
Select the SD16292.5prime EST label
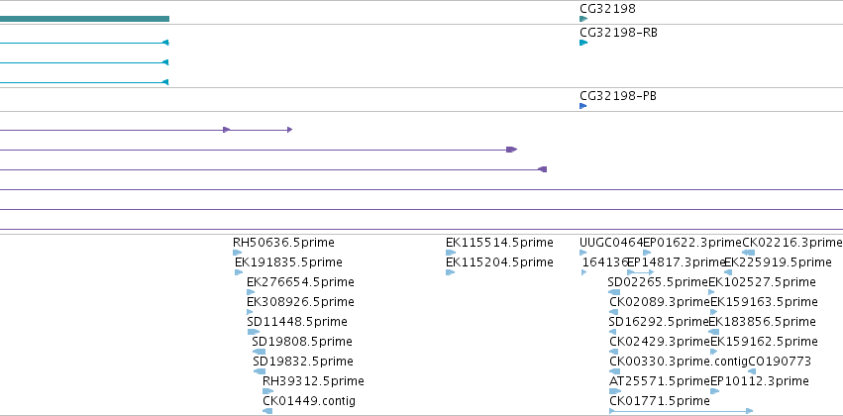coord(658,322)
